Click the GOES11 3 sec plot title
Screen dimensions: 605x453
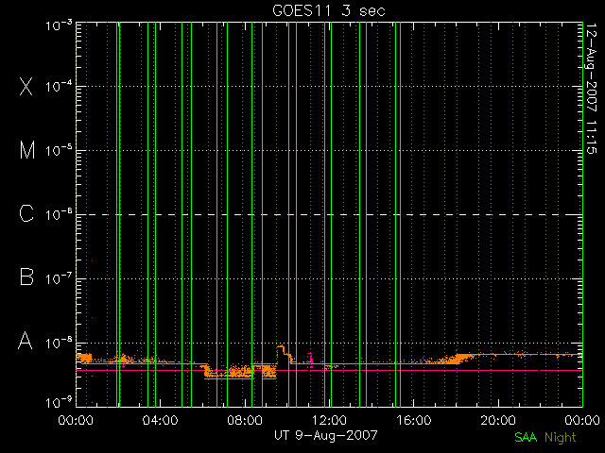pos(329,10)
